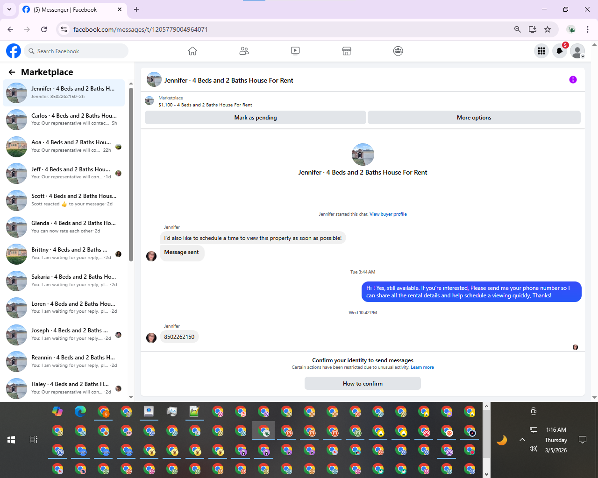
Task: Open the Marketplace storefront icon in top navigation
Action: 347,51
